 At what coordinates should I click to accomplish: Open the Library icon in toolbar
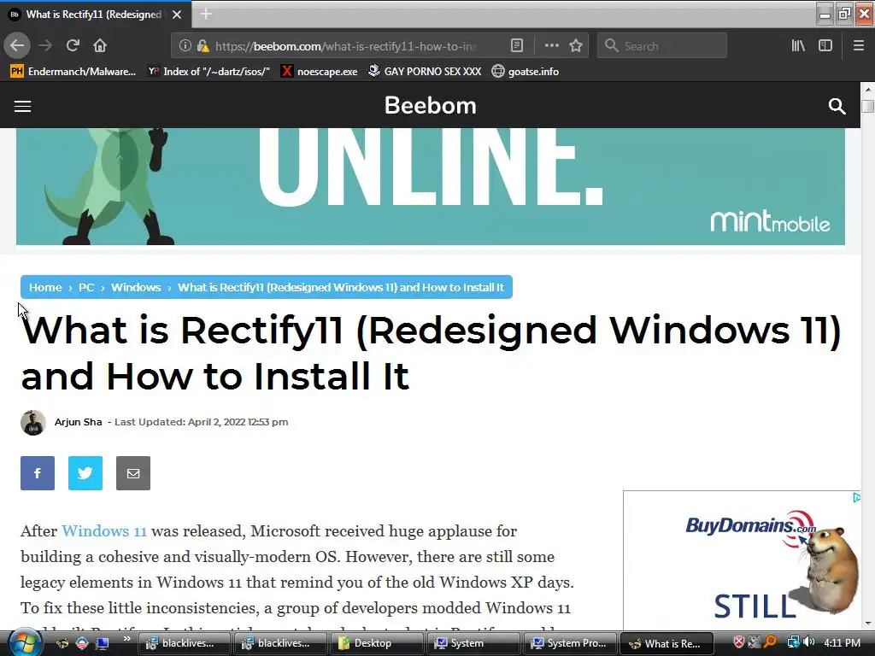(798, 46)
